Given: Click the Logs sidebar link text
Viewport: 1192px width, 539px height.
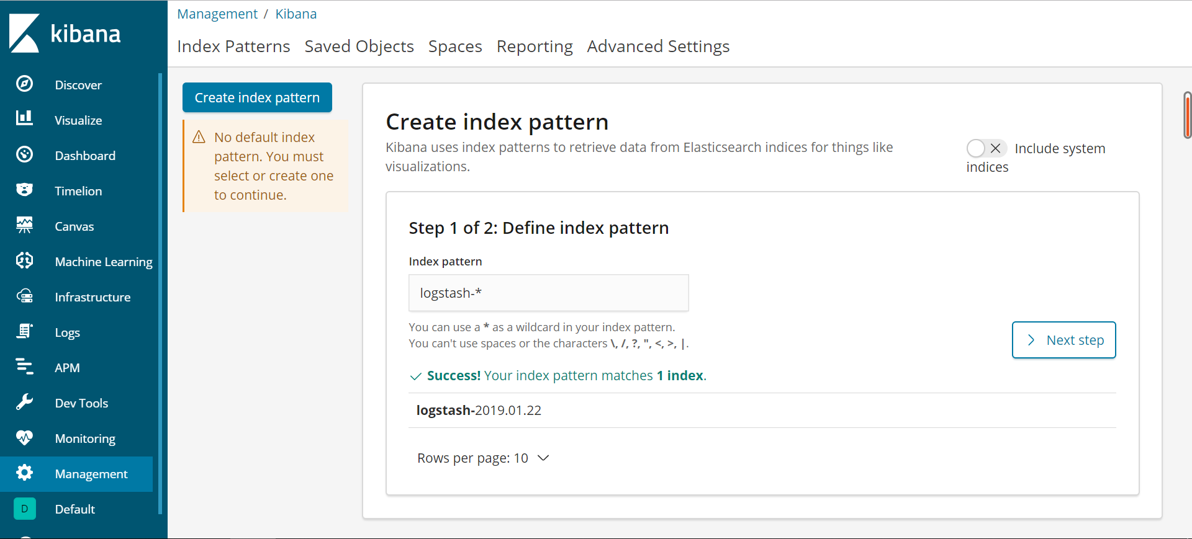Looking at the screenshot, I should [x=67, y=333].
